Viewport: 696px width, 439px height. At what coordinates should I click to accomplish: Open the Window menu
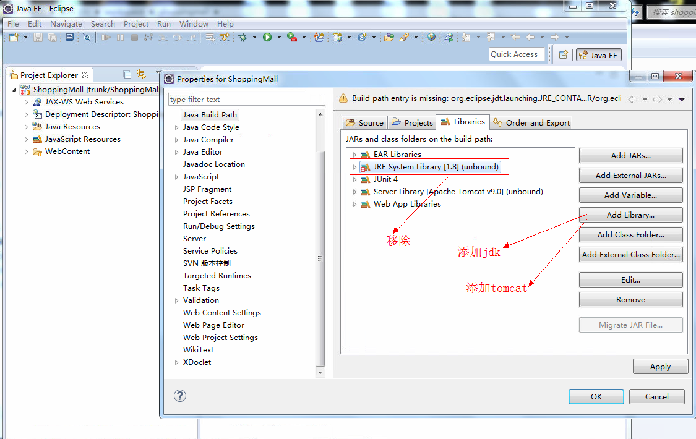(x=194, y=23)
